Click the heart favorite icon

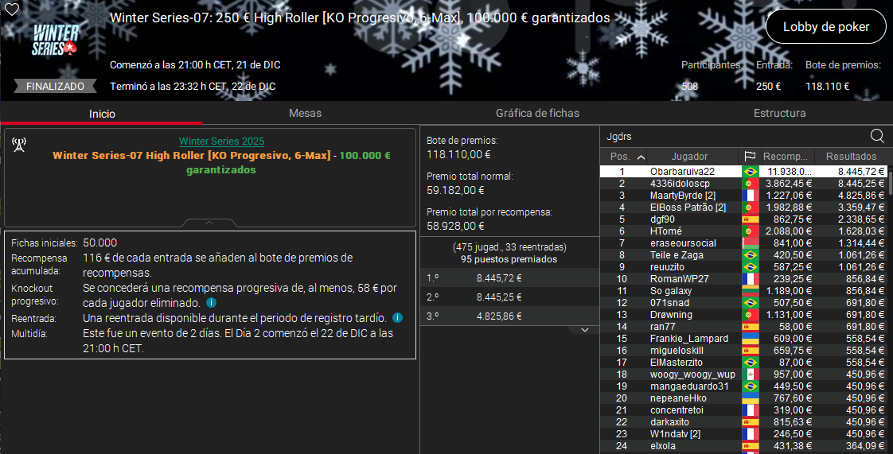coord(14,10)
